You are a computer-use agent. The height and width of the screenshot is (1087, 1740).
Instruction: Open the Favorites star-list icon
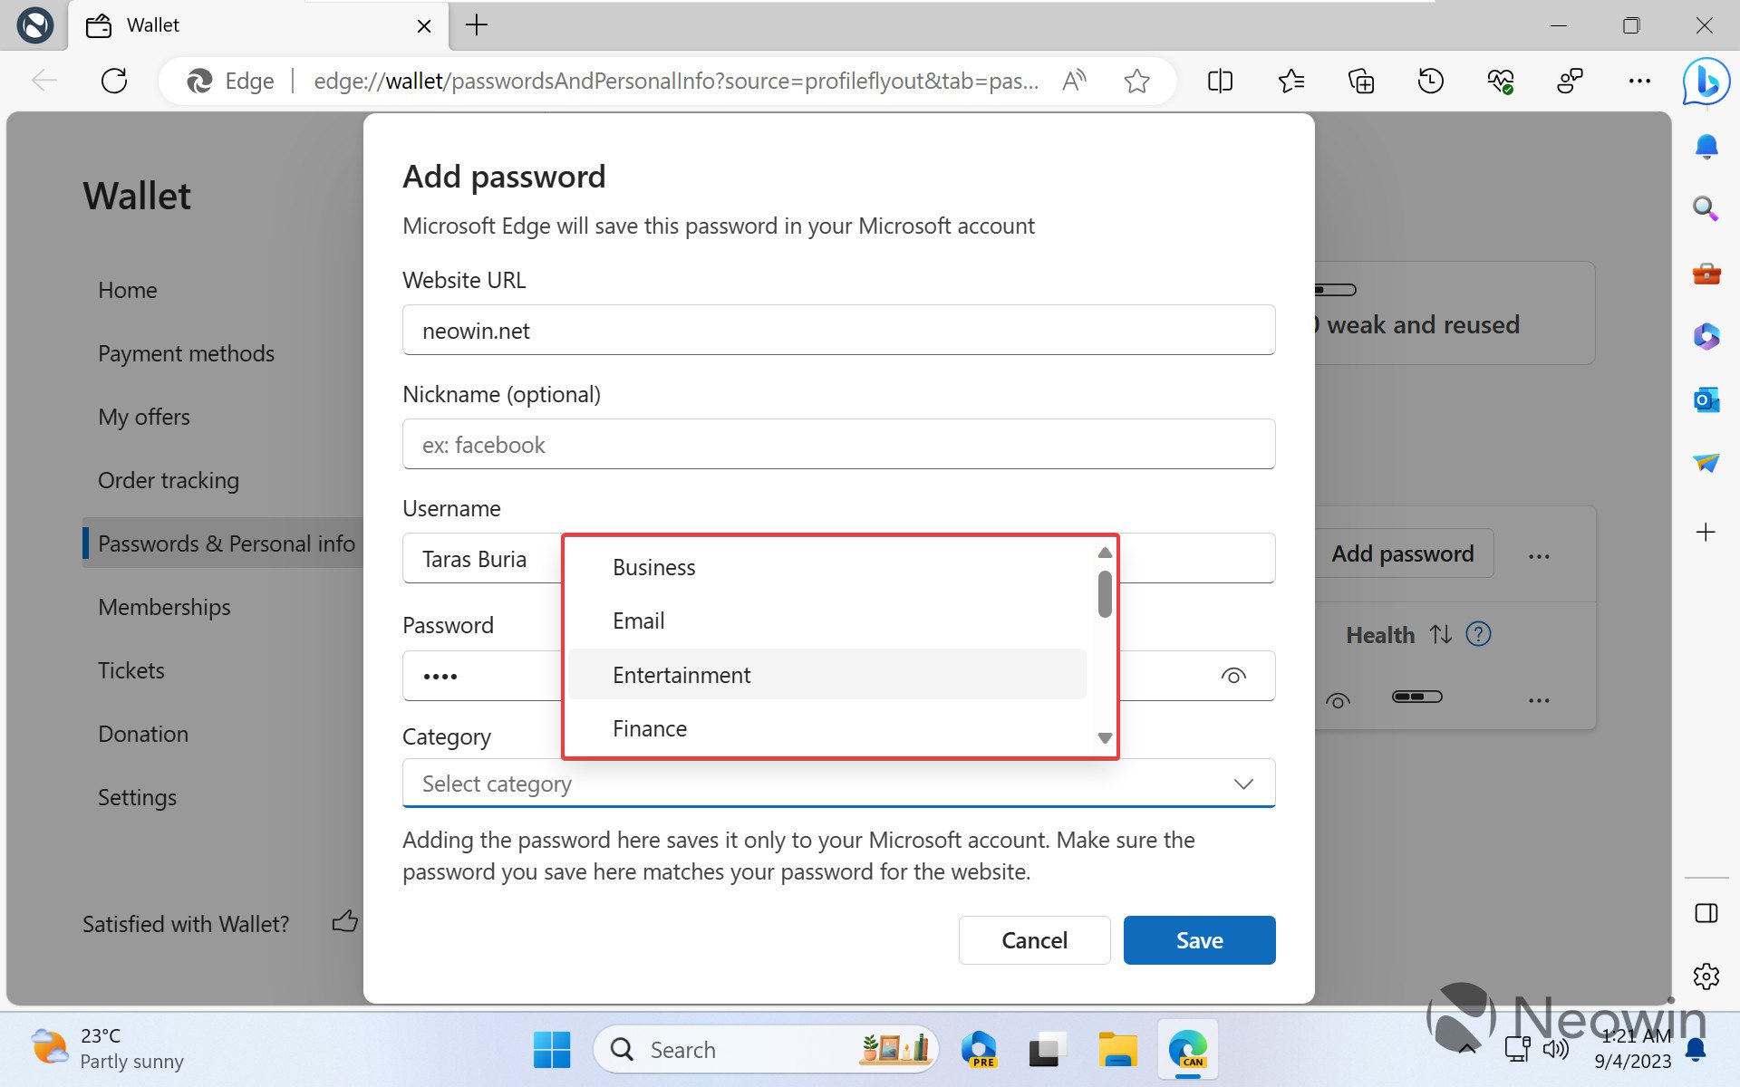[1290, 82]
